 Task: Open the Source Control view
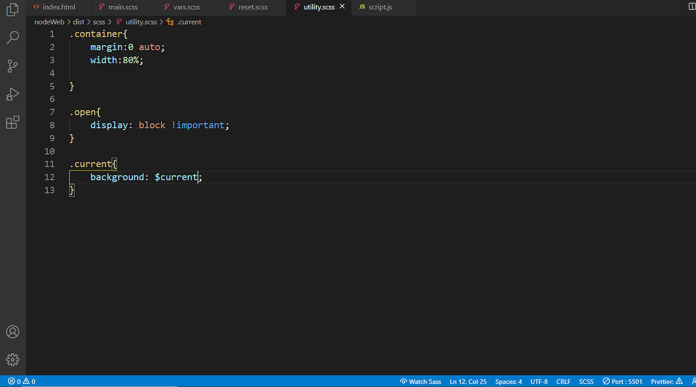click(x=12, y=66)
